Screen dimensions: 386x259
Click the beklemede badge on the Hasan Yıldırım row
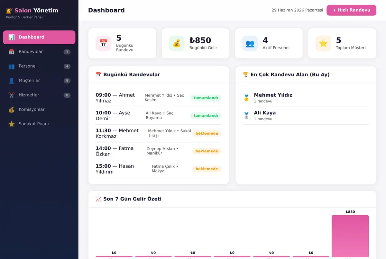point(207,169)
